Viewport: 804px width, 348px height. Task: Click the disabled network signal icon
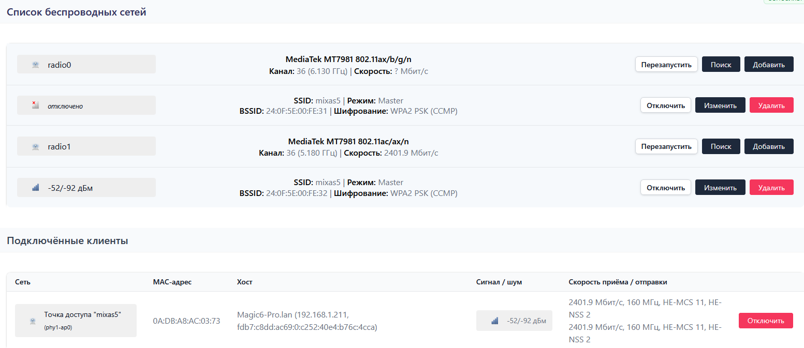(x=35, y=105)
